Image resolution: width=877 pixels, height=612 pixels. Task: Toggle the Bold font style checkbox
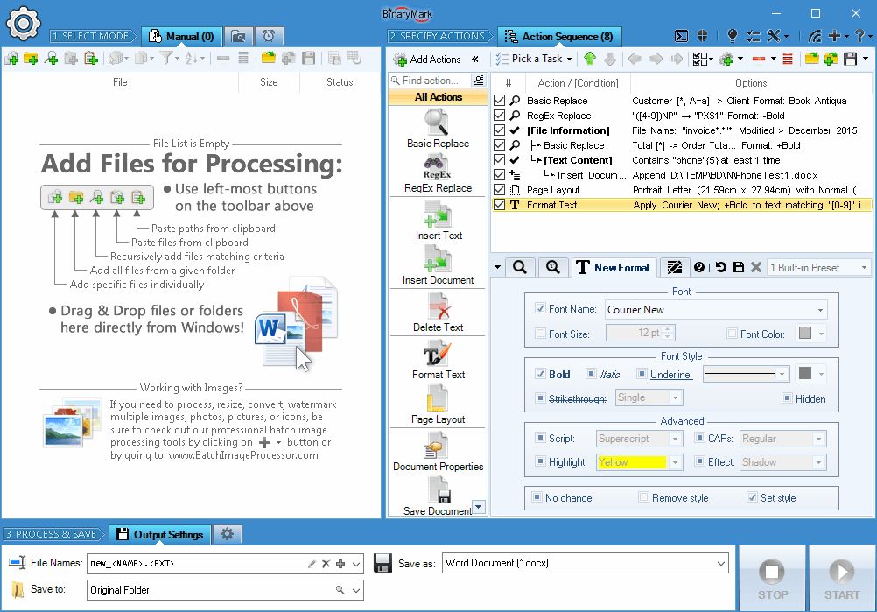(541, 374)
